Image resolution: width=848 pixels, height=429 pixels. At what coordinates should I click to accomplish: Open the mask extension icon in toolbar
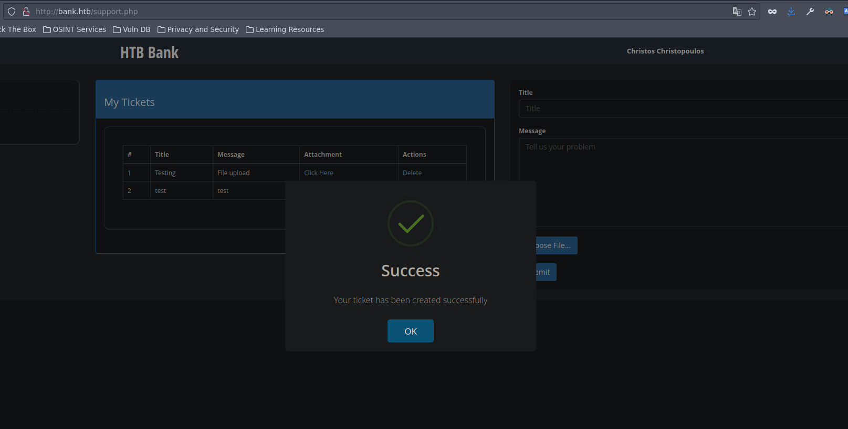tap(772, 12)
